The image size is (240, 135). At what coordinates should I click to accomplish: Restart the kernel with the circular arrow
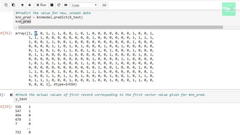coord(59,5)
